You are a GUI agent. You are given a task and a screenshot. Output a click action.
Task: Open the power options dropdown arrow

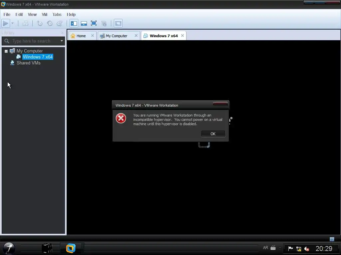coord(12,23)
